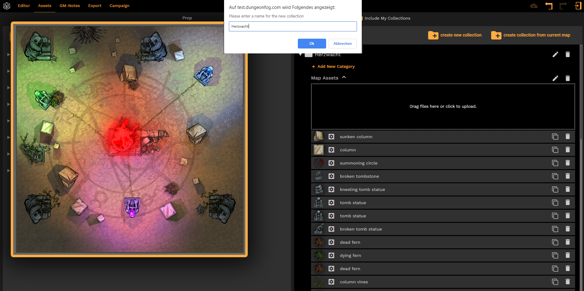Open settings for summoning circle
Viewport: 584px width, 291px height.
[x=331, y=163]
